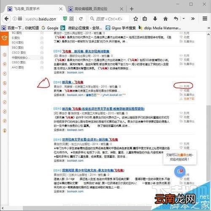Screen dimensions: 211x211
Task: Go back using the browser back arrow
Action: coord(6,19)
